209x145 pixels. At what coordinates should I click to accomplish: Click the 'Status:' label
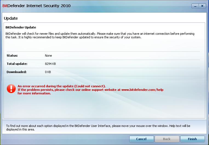pyautogui.click(x=12, y=56)
